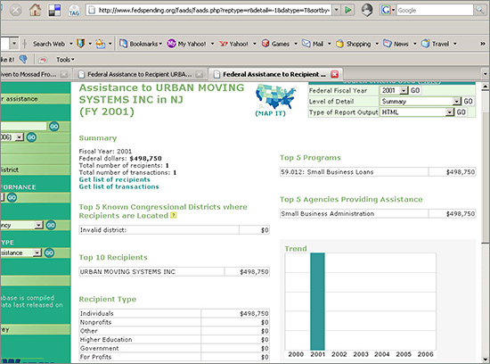490x364 pixels.
Task: Click the Yahoo! toolbar button
Action: (233, 44)
